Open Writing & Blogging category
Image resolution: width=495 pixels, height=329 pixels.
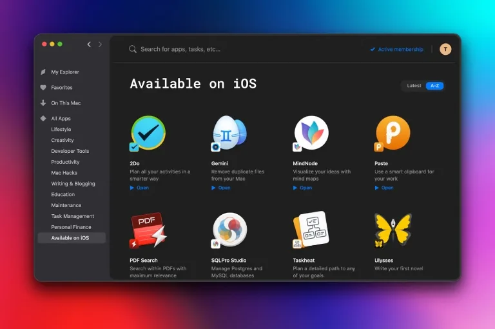tap(73, 184)
